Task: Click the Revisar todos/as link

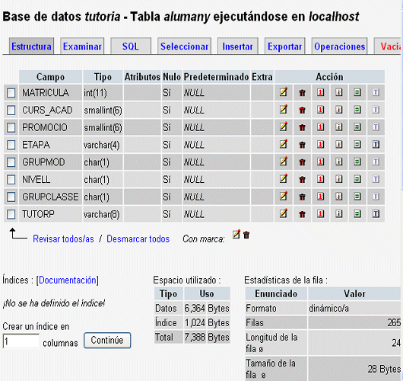Action: (63, 239)
